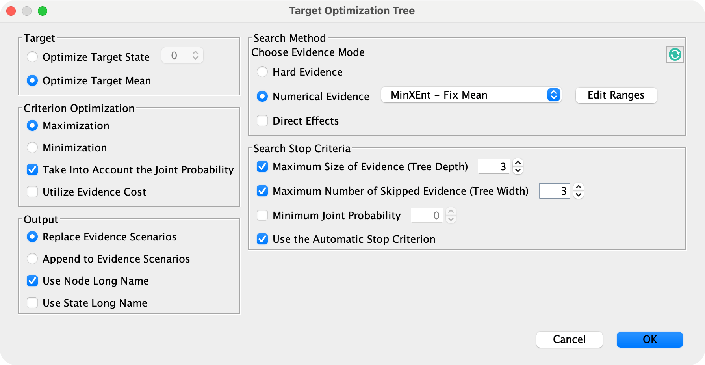Decrease the Tree Width value with the stepper
Viewport: 705px width, 365px height.
[579, 195]
